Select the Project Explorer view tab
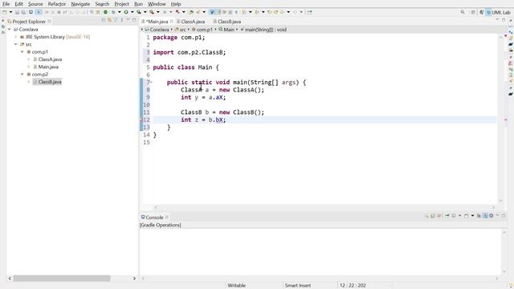This screenshot has height=289, width=514. 29,22
